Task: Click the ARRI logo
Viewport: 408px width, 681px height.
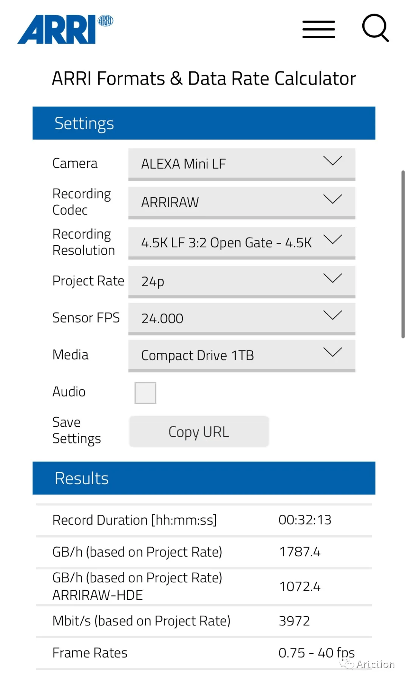Action: point(65,29)
